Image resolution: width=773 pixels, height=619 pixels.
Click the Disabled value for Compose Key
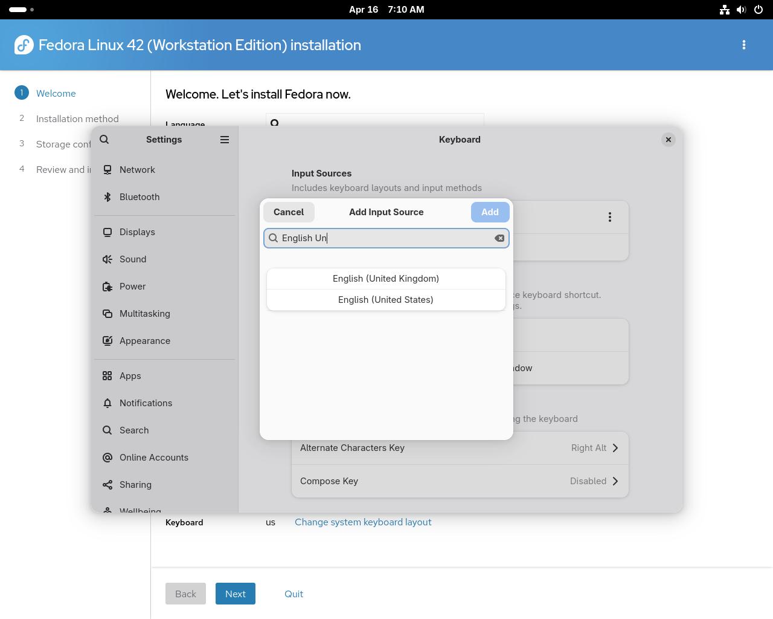[x=588, y=481]
